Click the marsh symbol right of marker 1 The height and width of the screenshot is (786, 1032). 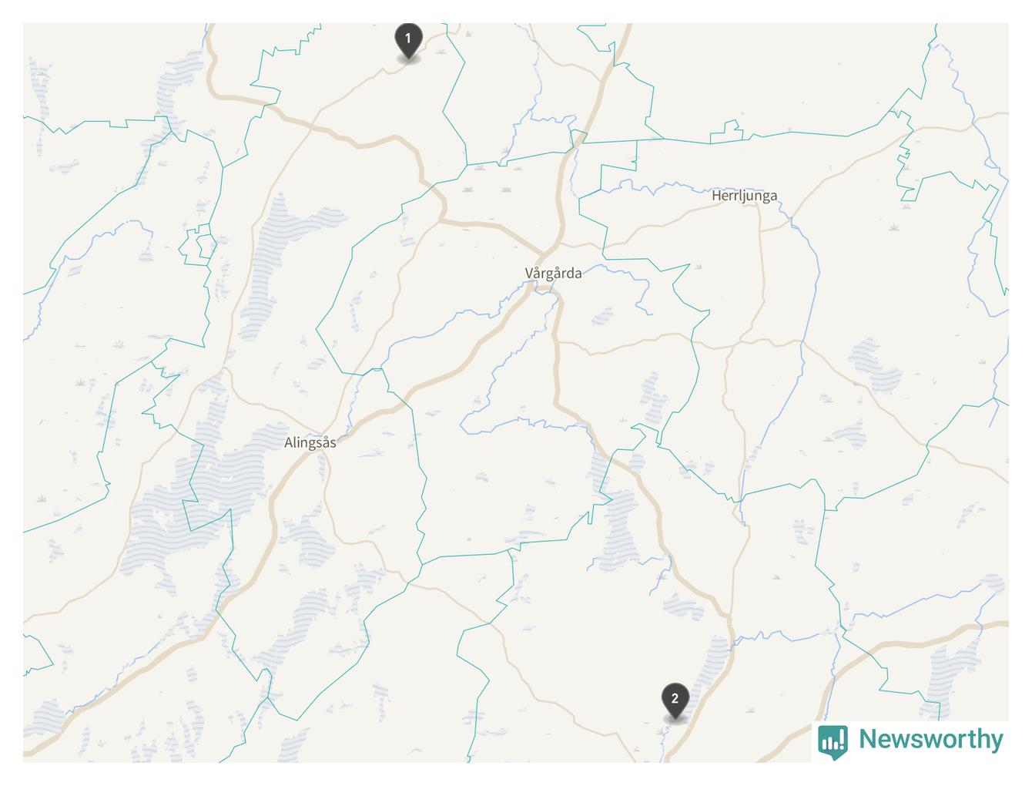pos(441,52)
